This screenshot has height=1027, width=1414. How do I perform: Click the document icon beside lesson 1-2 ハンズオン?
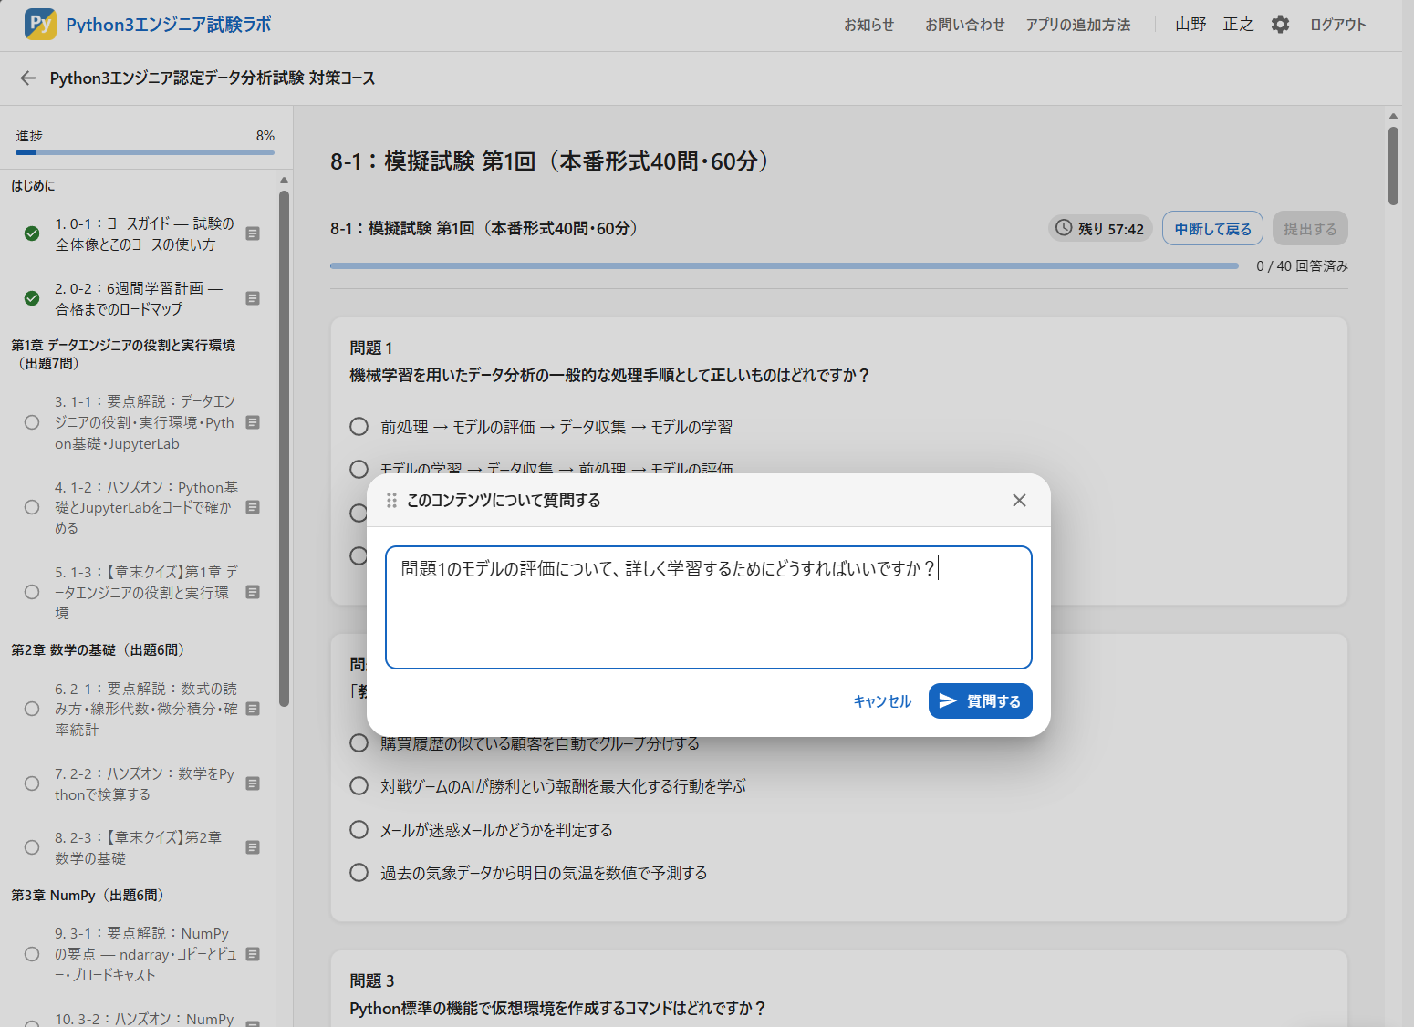pyautogui.click(x=253, y=507)
